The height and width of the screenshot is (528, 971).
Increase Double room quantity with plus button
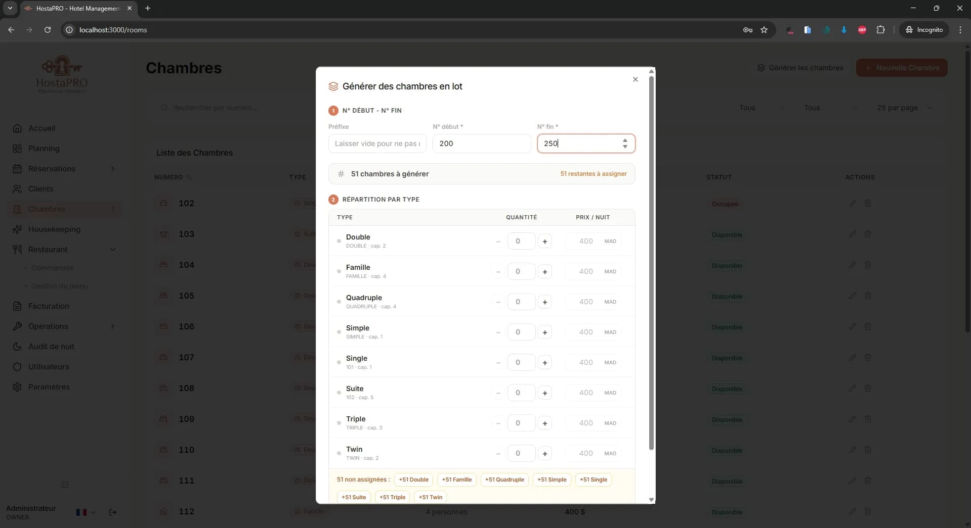tap(544, 242)
